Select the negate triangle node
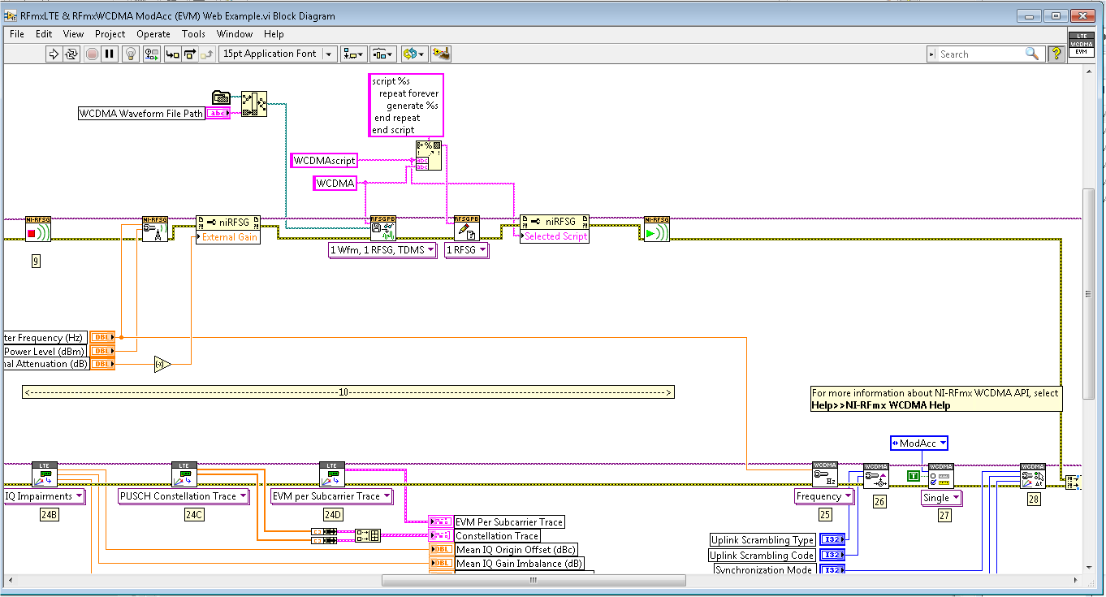Viewport: 1106px width, 597px height. tap(162, 364)
